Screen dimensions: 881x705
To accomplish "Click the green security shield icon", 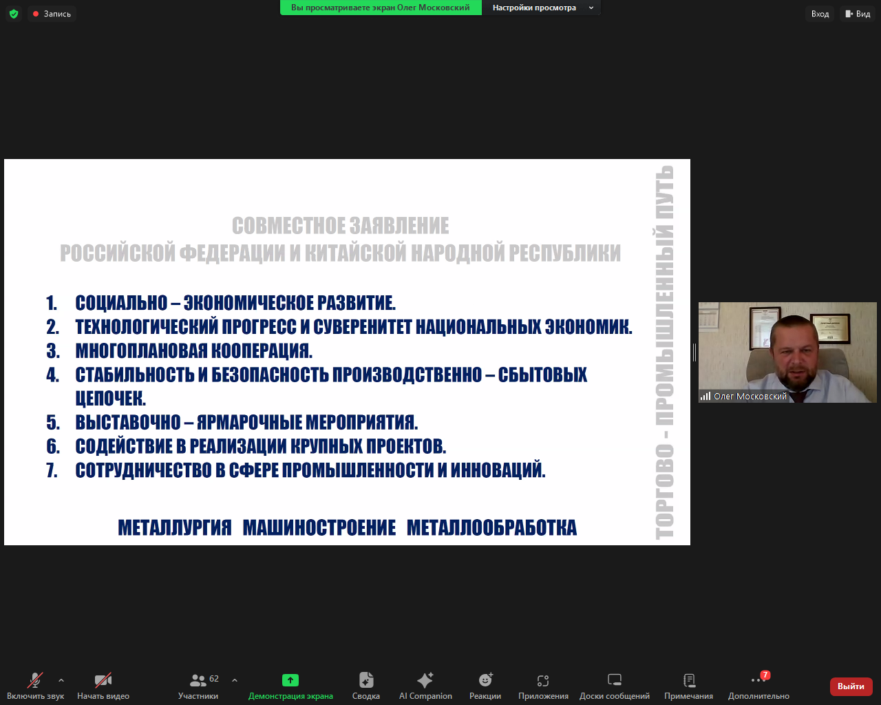I will click(x=14, y=13).
